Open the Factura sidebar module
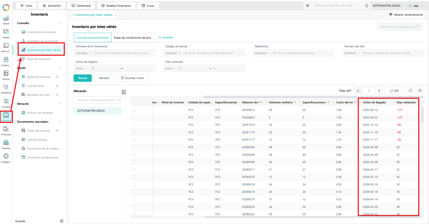The height and width of the screenshot is (224, 429). (x=6, y=75)
